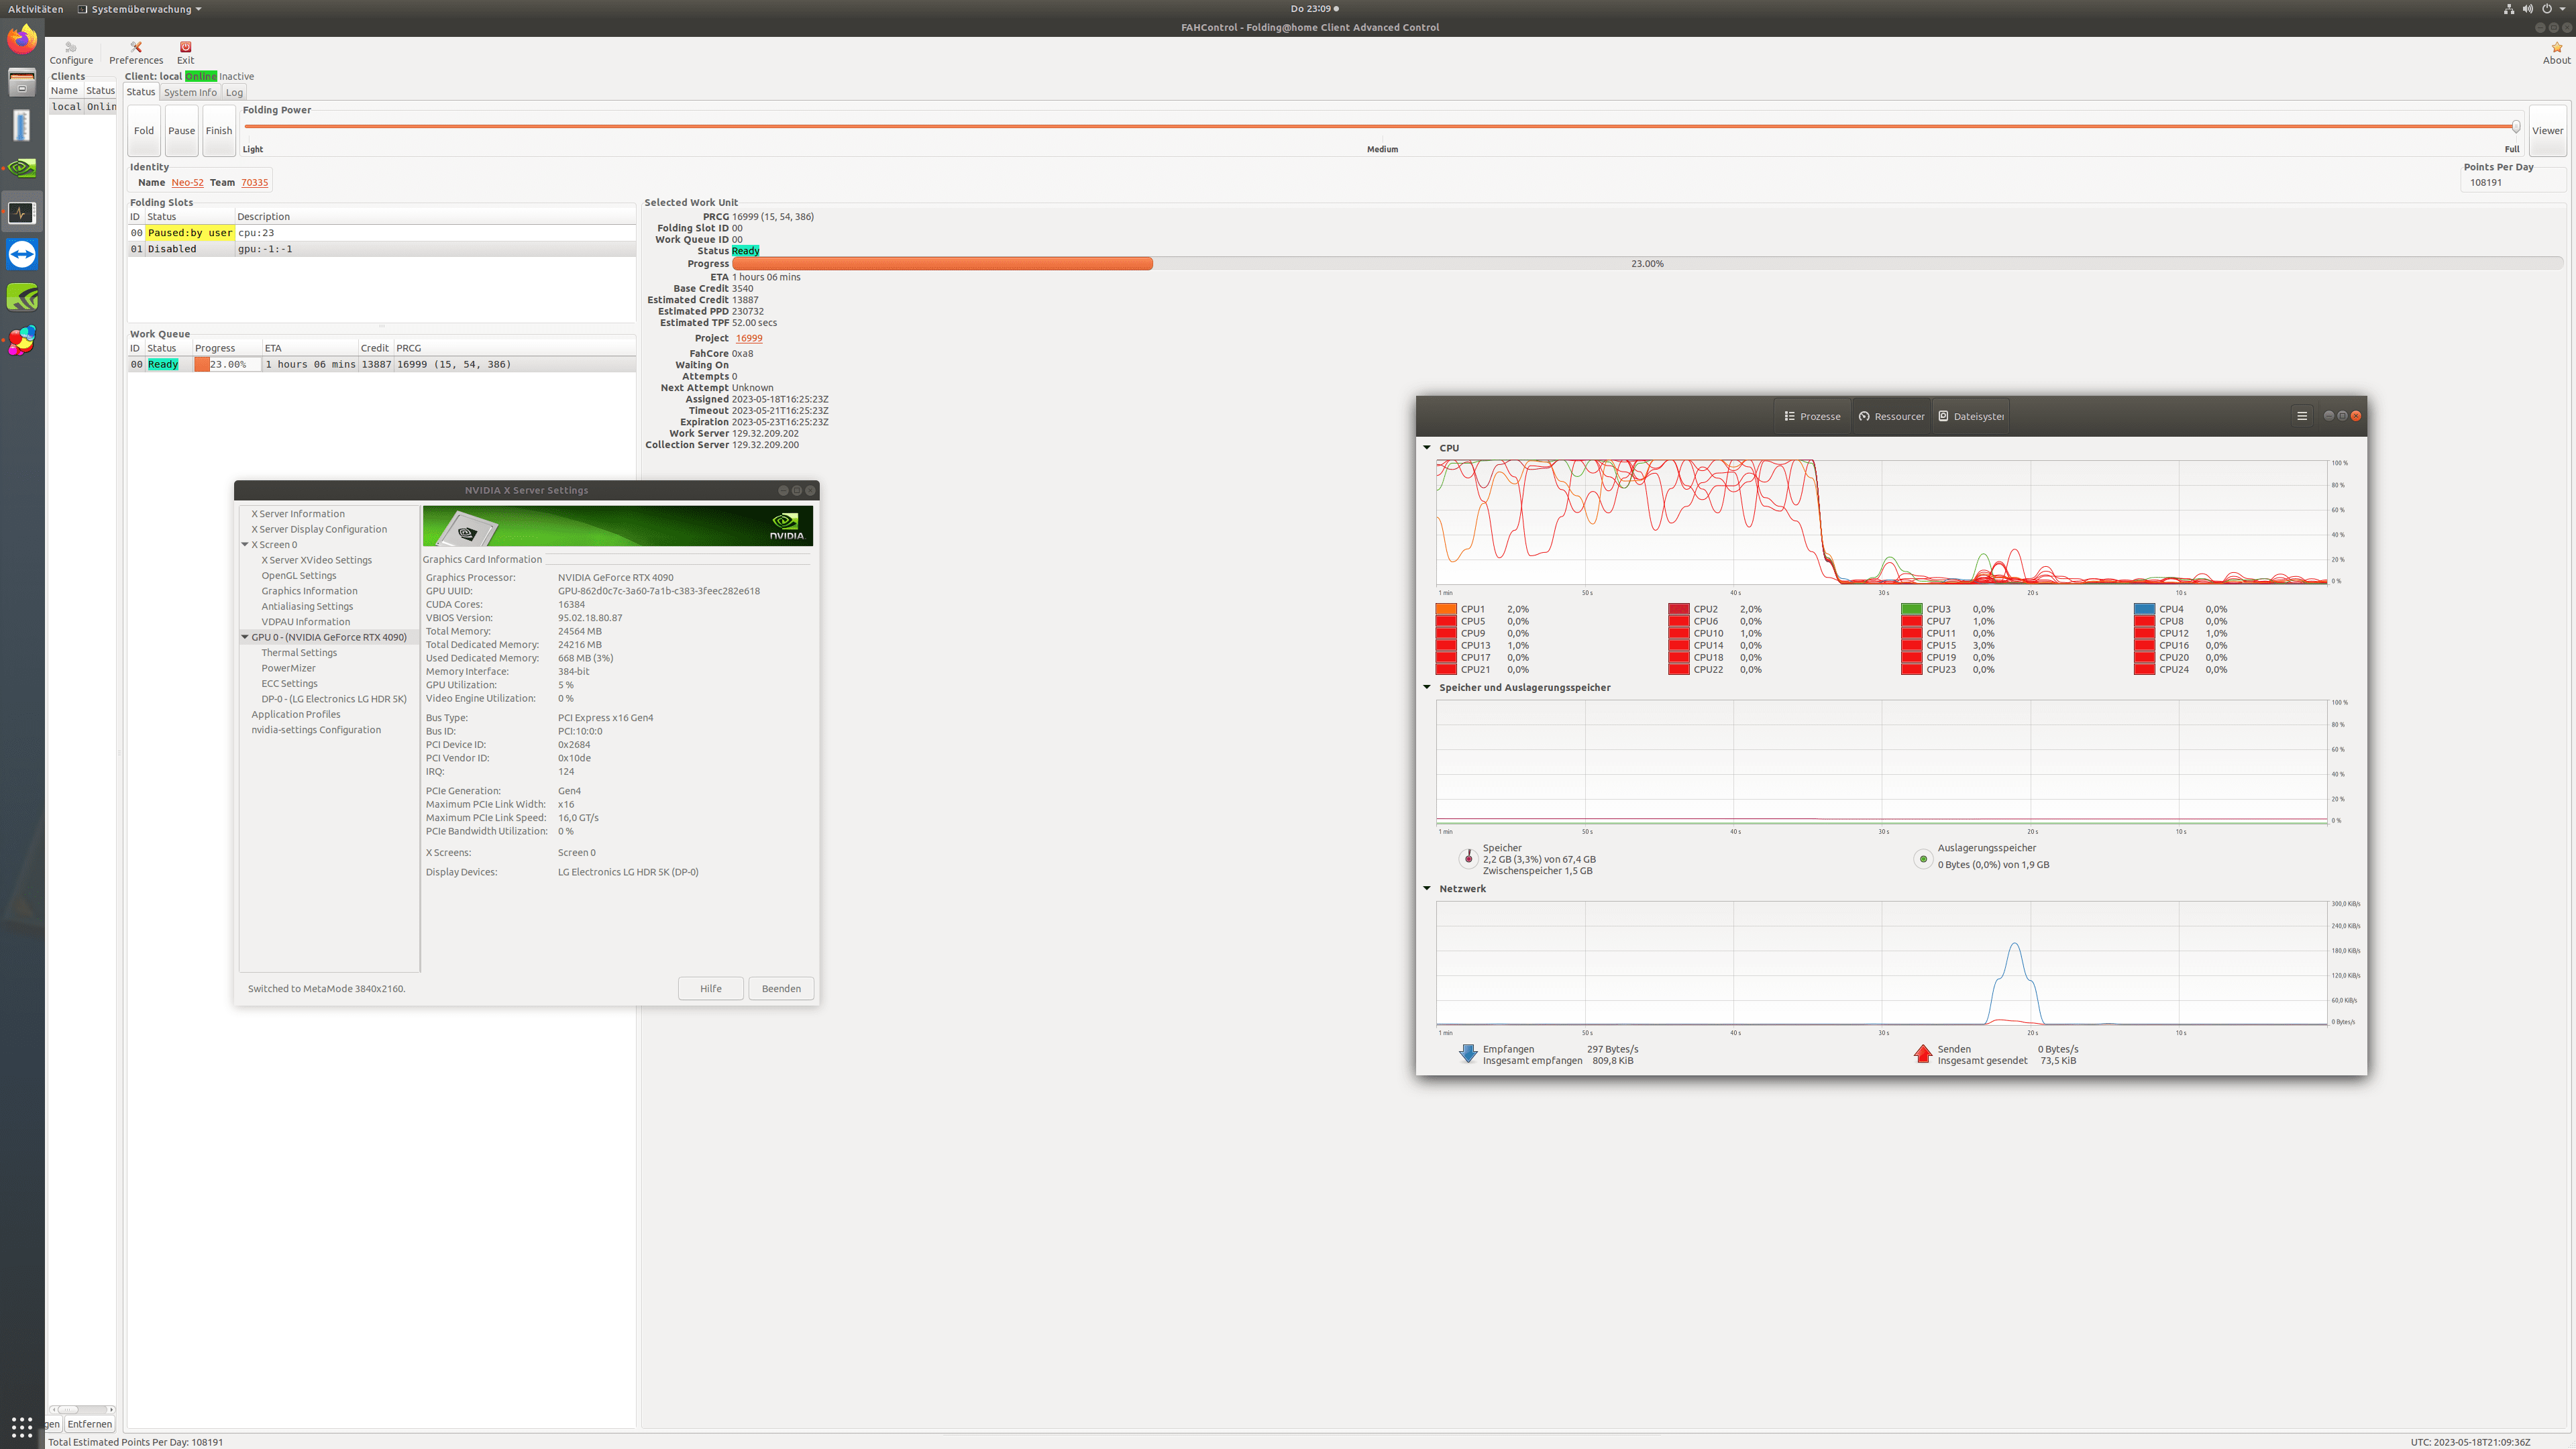Open the Viewer button
The width and height of the screenshot is (2576, 1449).
click(2547, 131)
